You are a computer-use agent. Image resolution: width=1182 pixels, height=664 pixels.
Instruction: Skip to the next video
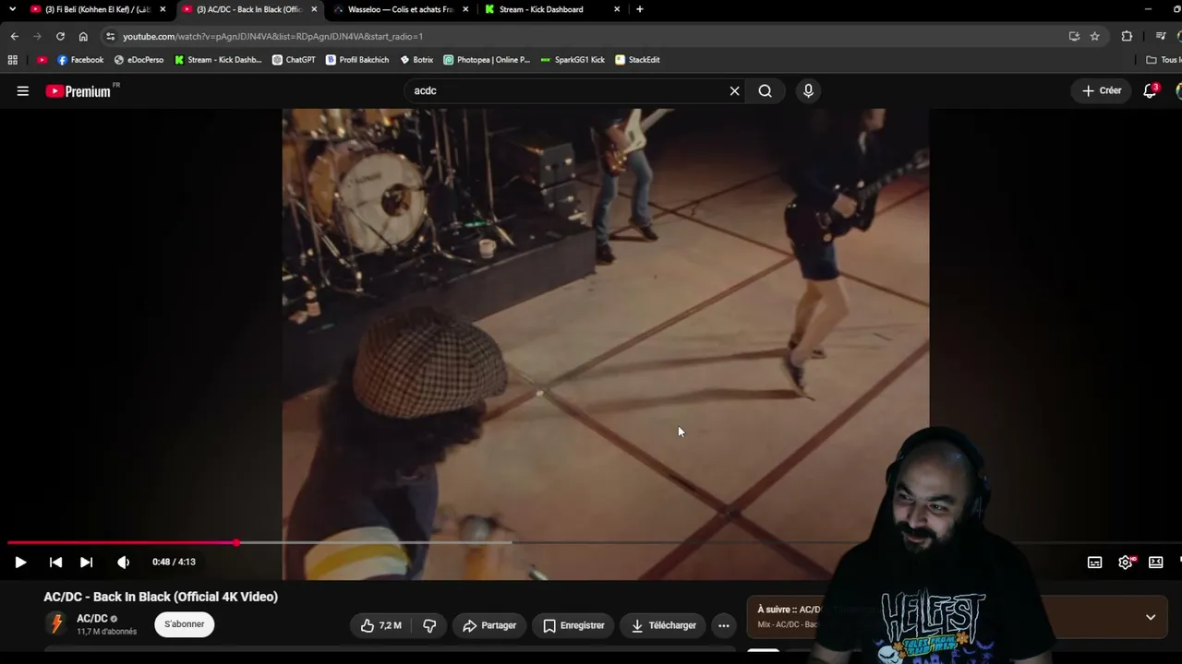(x=86, y=562)
